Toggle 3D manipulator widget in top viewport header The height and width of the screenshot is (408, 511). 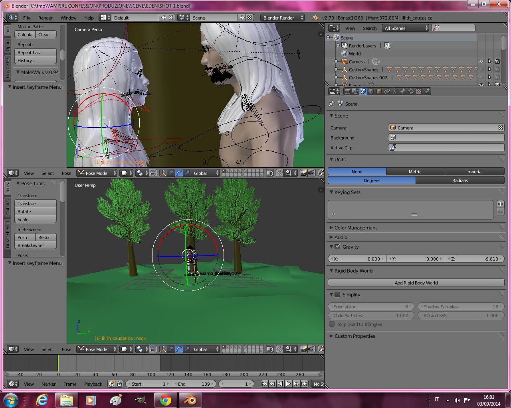pos(163,173)
